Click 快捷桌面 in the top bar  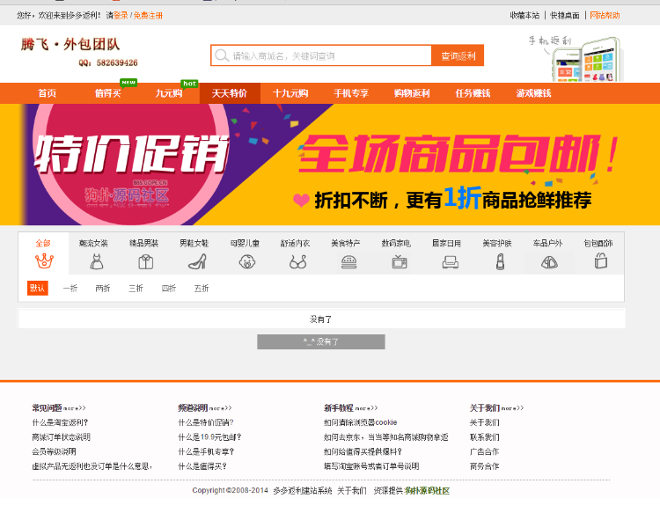(565, 16)
